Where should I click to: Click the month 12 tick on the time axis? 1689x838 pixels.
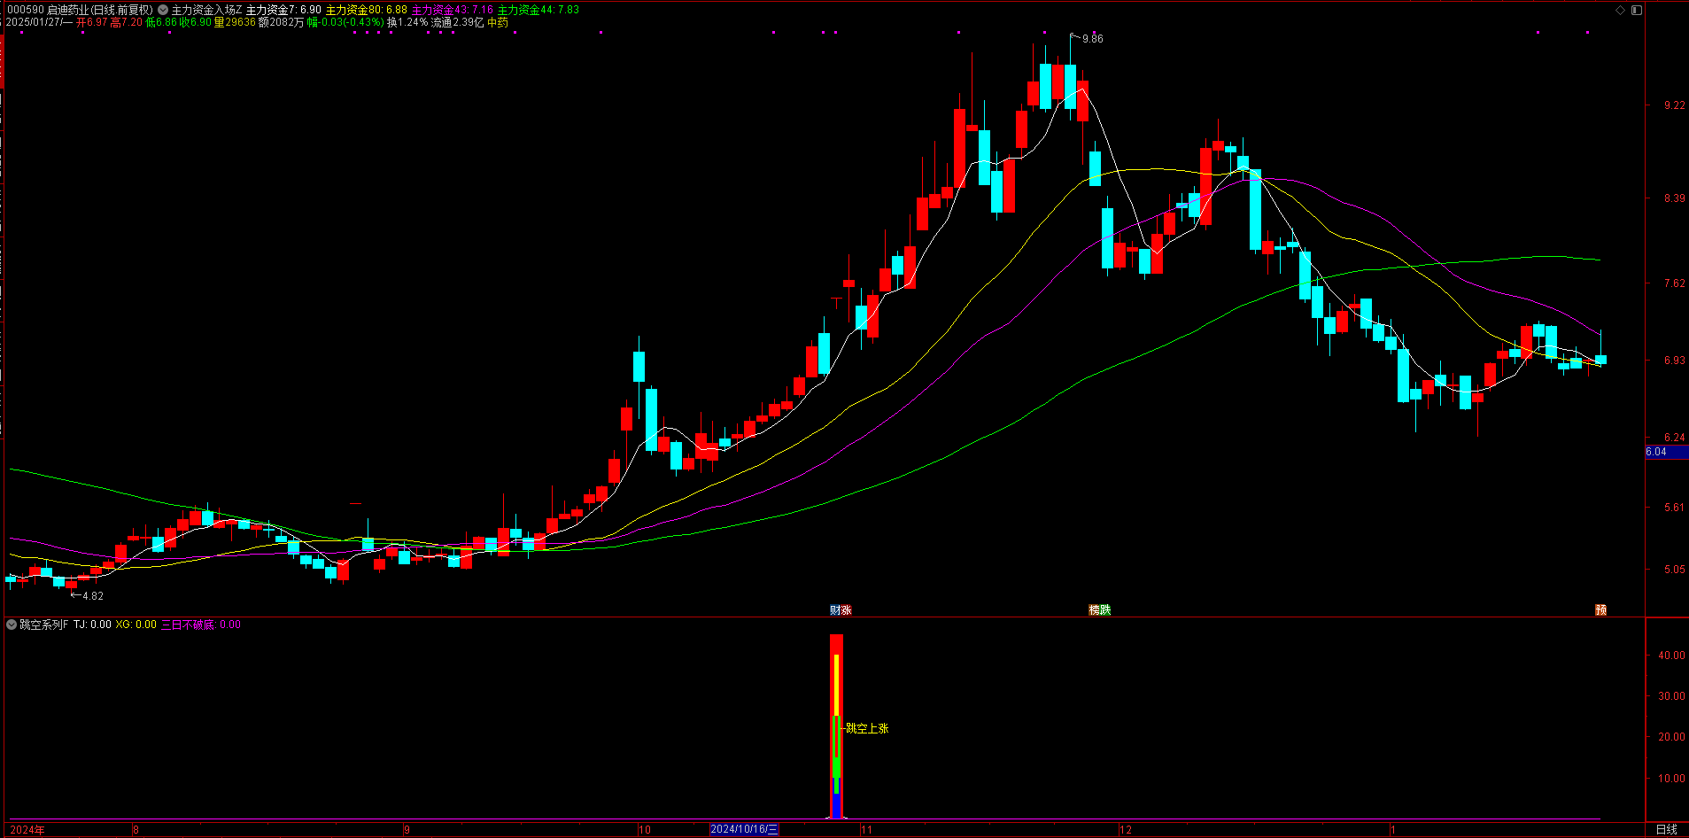pos(1126,830)
